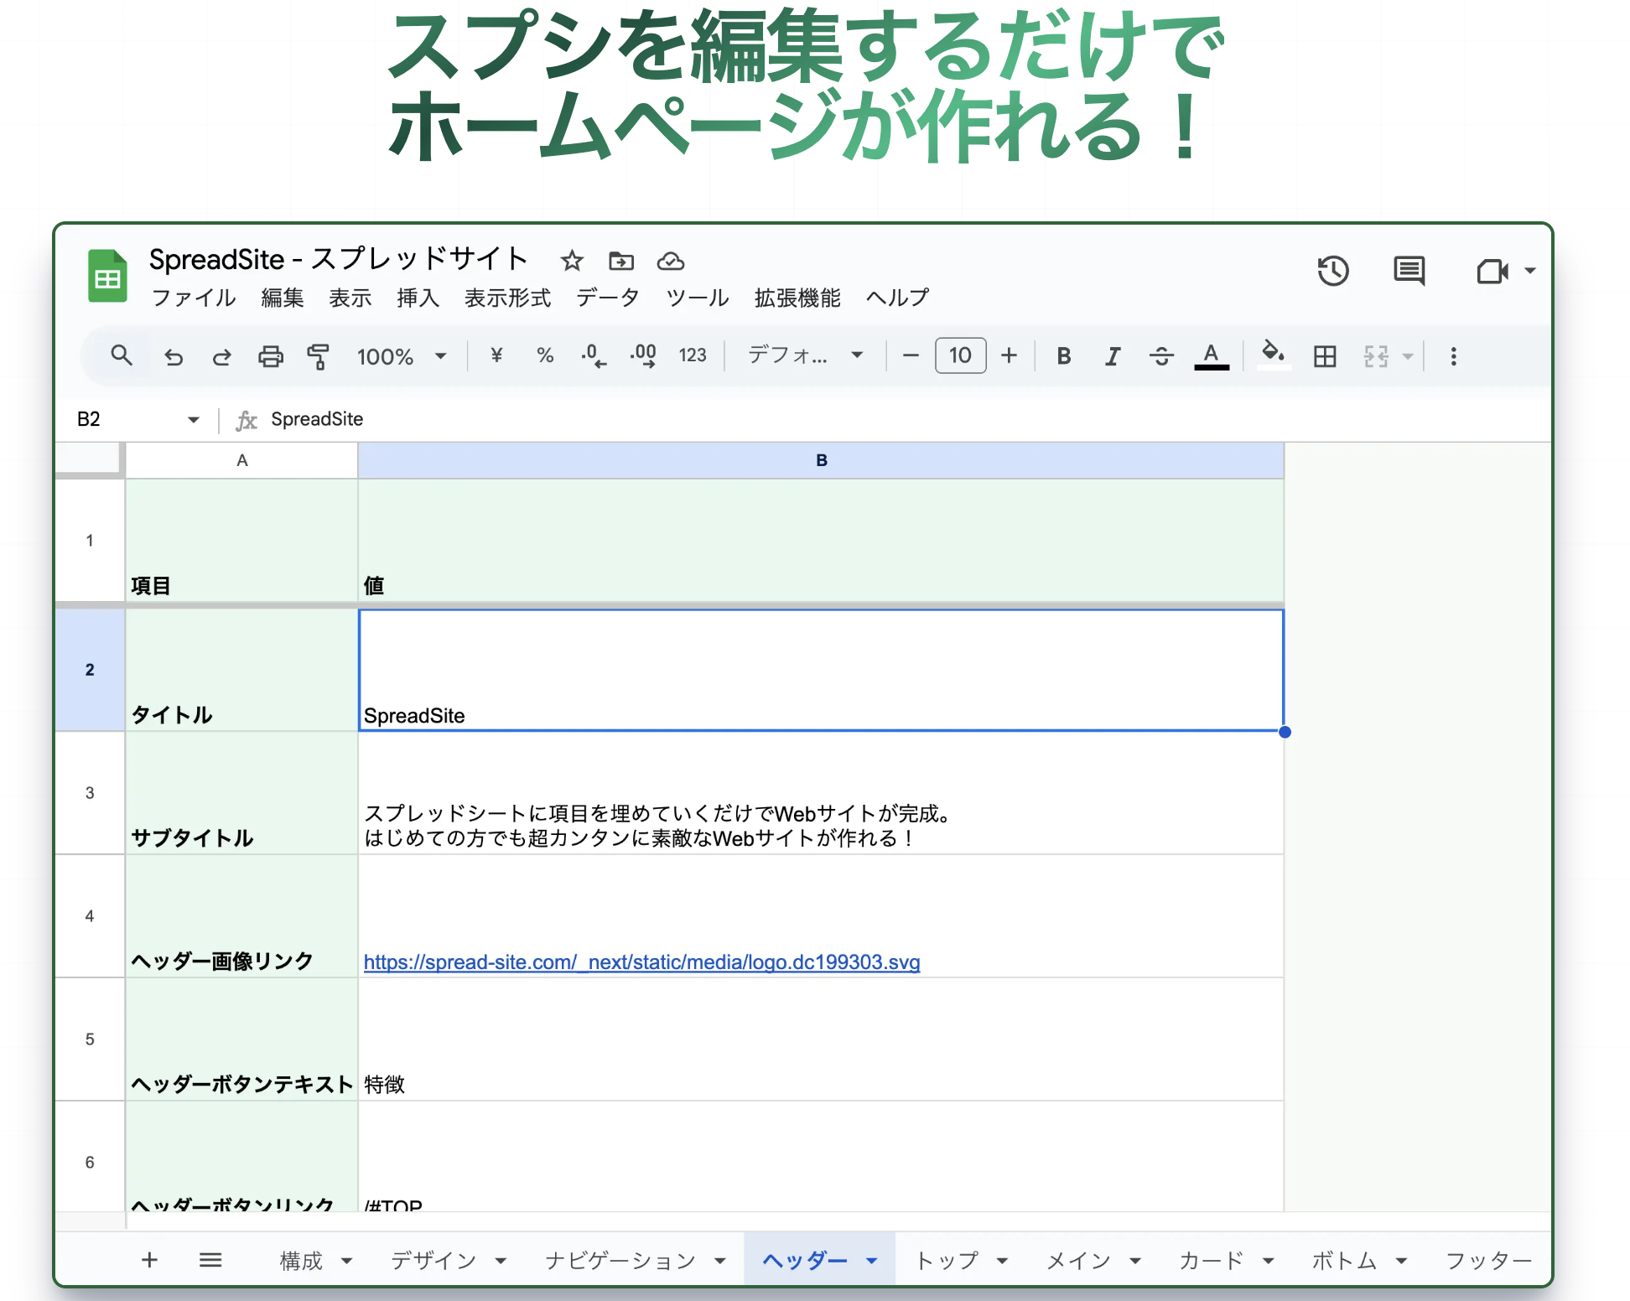1630x1301 pixels.
Task: Decrease font size with minus button
Action: point(911,355)
